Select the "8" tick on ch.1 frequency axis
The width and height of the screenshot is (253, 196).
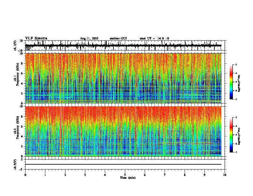(22, 63)
